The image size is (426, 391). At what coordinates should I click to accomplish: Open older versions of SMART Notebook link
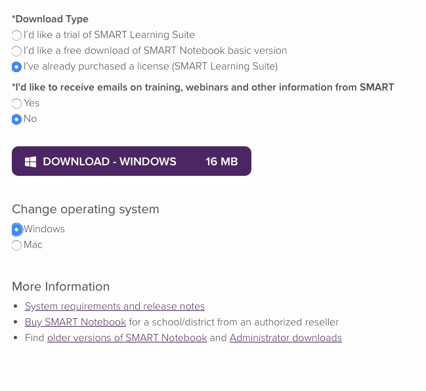(127, 338)
